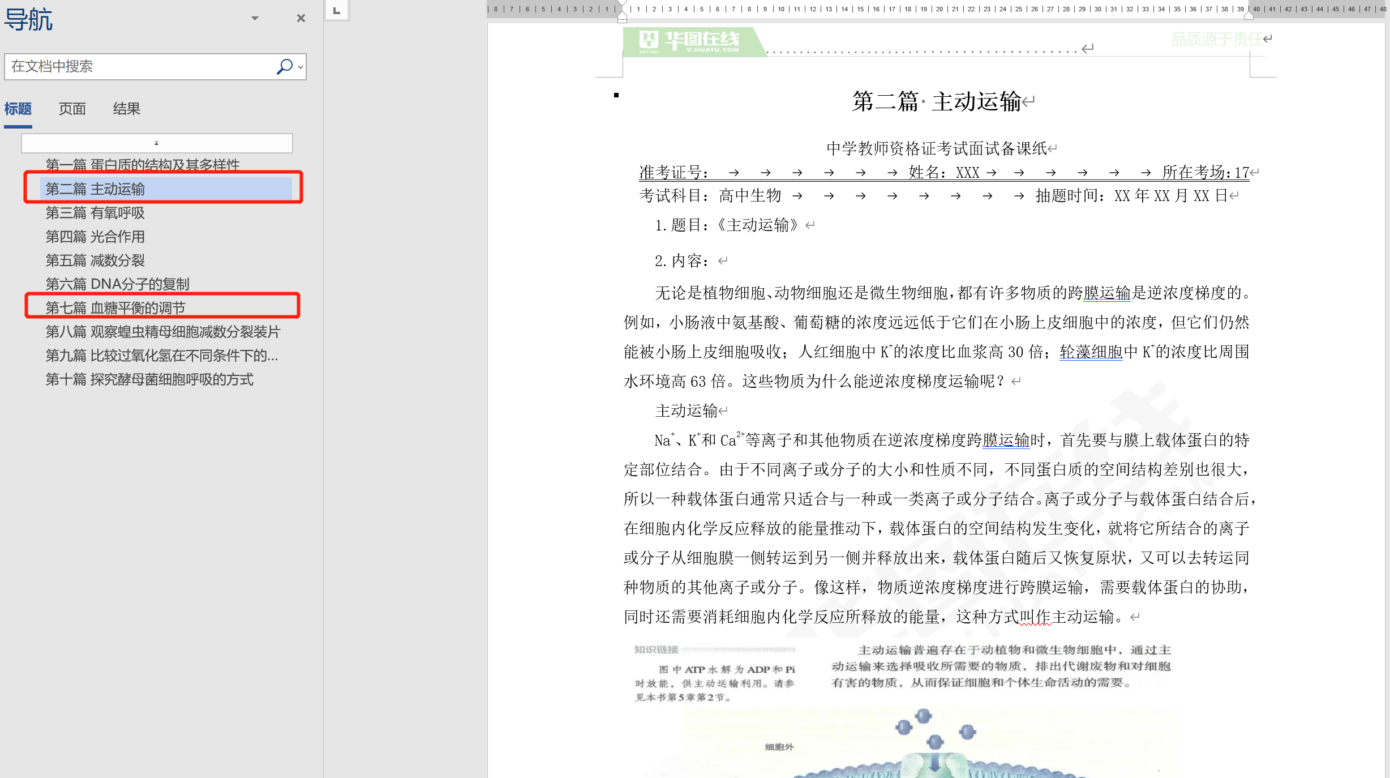Screen dimensions: 1390x778
Task: Click the underlined 轮藻细胞 link text
Action: 1091,352
